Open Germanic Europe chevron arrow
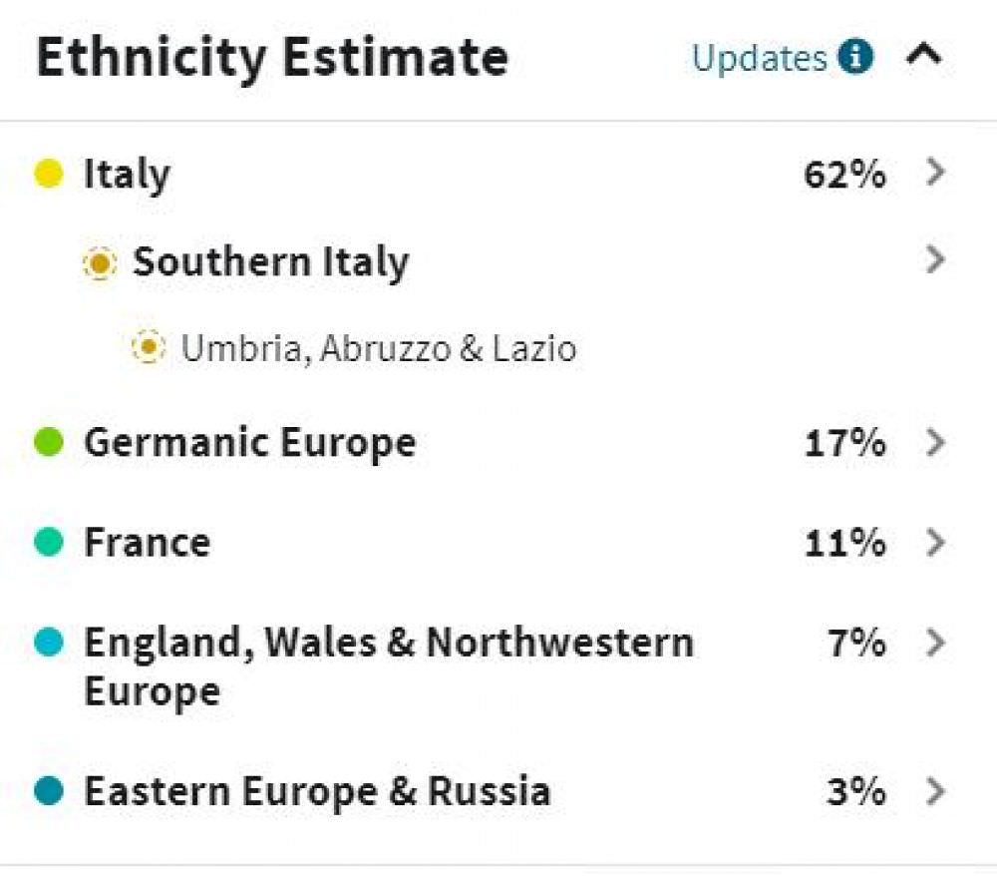Viewport: 997px width, 876px height. 935,442
